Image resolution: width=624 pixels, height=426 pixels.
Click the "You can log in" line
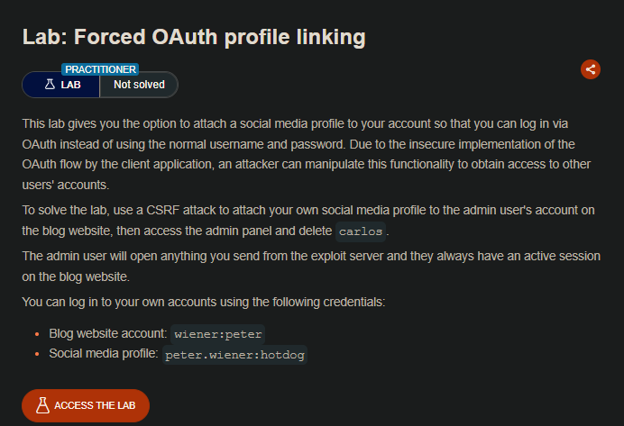[x=204, y=302]
